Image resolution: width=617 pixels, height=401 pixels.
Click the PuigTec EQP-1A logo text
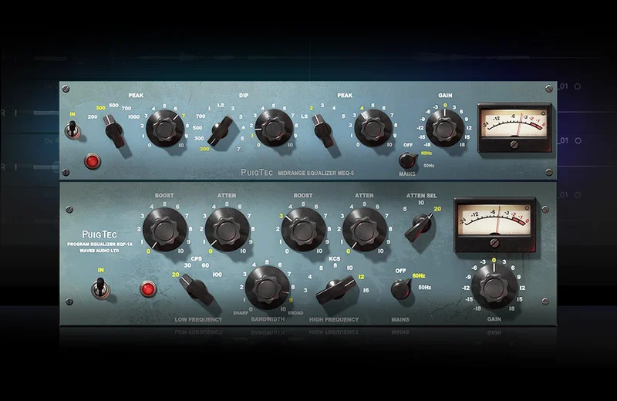click(99, 234)
